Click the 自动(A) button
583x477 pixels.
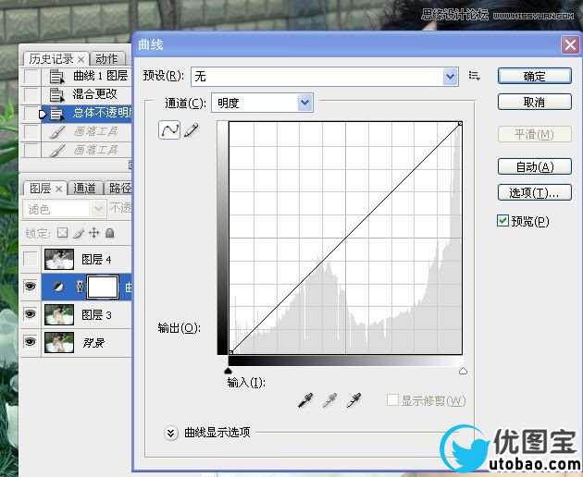coord(534,166)
